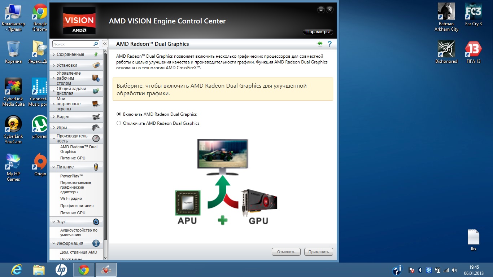Click the blue info icon beside Информация
The height and width of the screenshot is (277, 493).
point(96,243)
